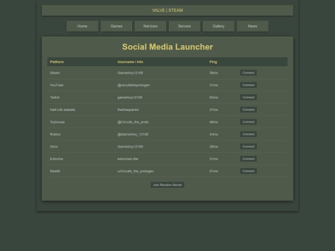
Task: Open the Gallery nav tab
Action: tap(218, 26)
